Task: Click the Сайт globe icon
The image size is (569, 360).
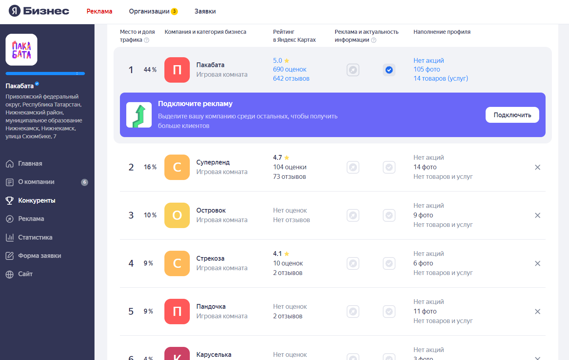Action: click(10, 274)
